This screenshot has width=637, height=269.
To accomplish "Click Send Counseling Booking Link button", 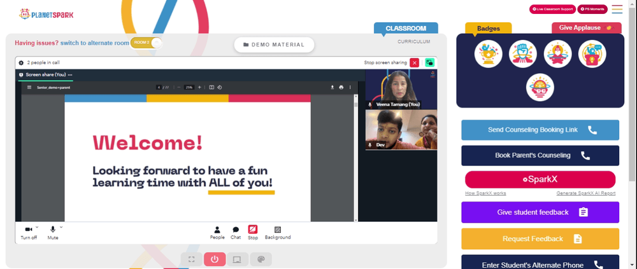I will coord(540,130).
